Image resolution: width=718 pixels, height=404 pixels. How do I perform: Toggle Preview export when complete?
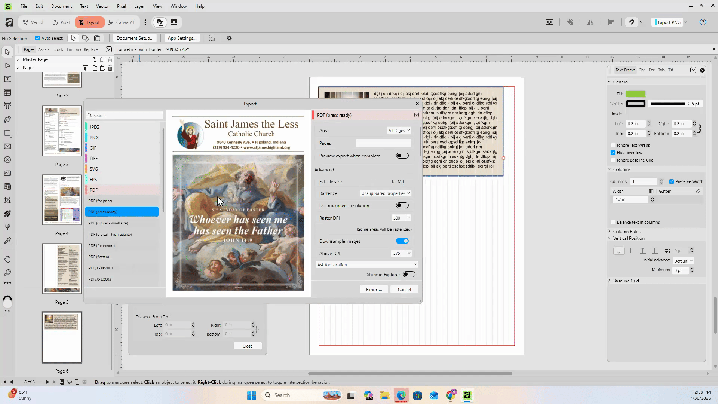coord(402,156)
